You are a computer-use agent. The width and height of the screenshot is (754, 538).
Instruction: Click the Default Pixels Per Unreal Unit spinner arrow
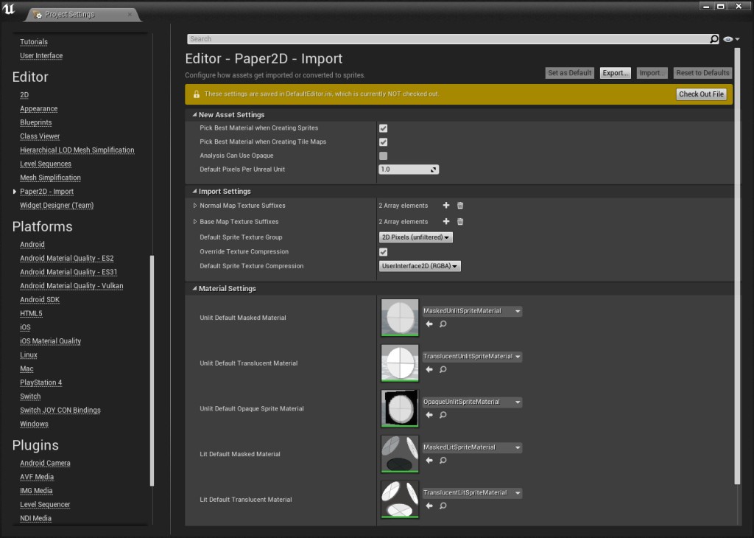[433, 170]
